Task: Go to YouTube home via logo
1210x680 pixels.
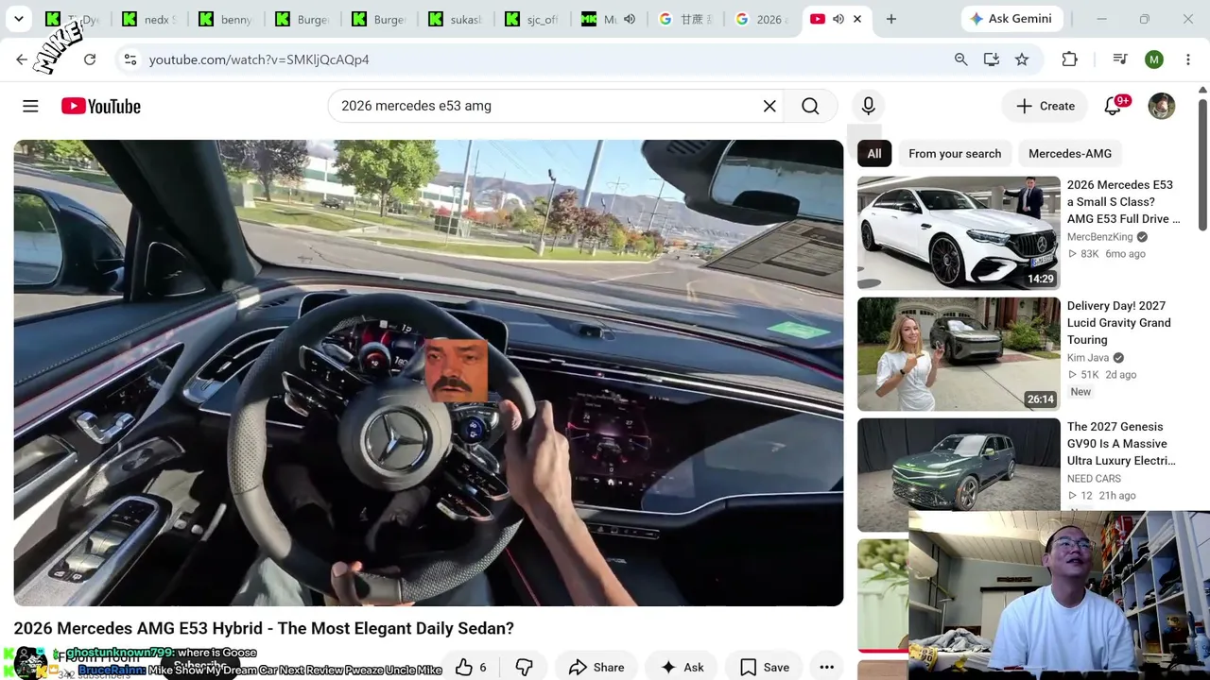Action: tap(101, 107)
